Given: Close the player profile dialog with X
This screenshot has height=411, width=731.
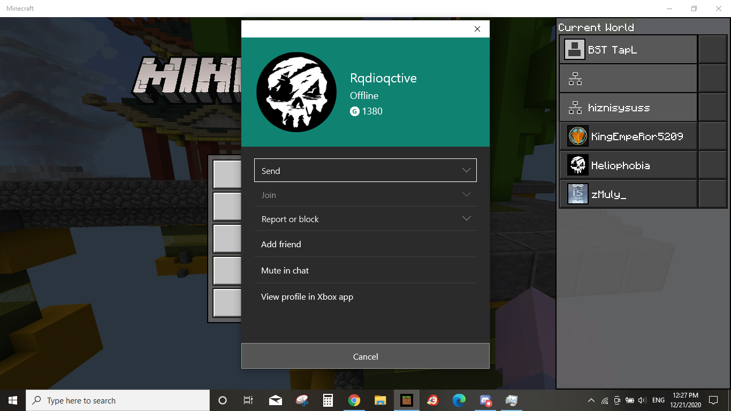Looking at the screenshot, I should (477, 29).
